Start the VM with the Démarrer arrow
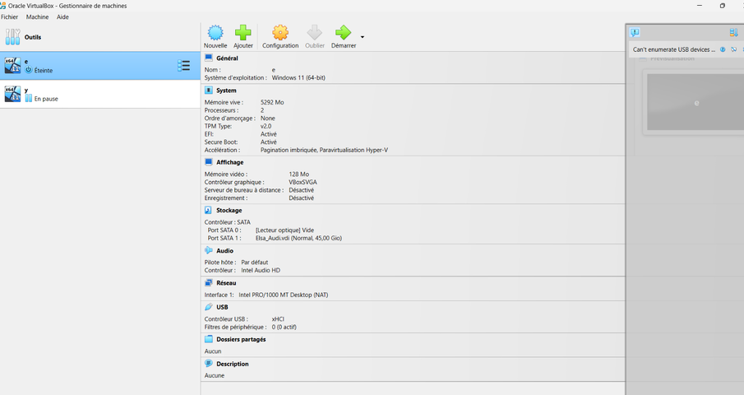 [343, 33]
